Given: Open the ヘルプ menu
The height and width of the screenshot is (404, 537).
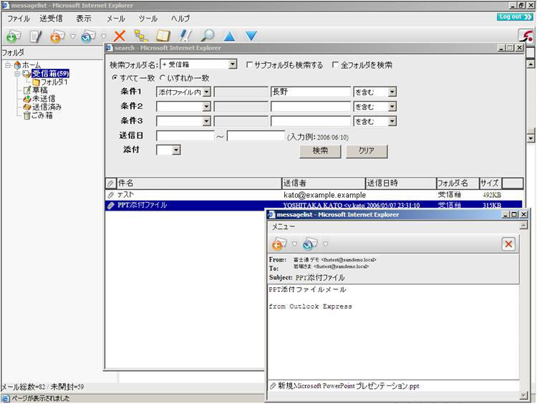Looking at the screenshot, I should (x=180, y=19).
